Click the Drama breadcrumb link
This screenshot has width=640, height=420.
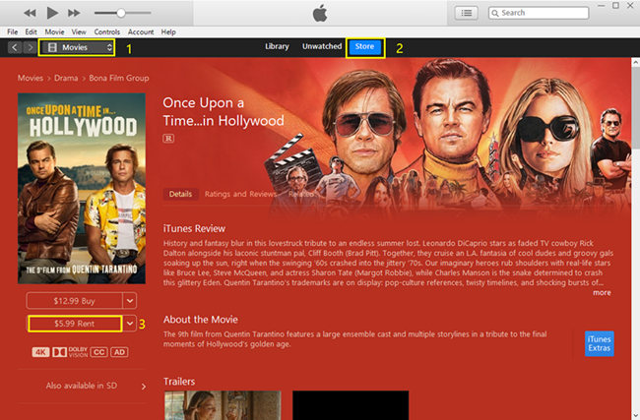[x=66, y=78]
